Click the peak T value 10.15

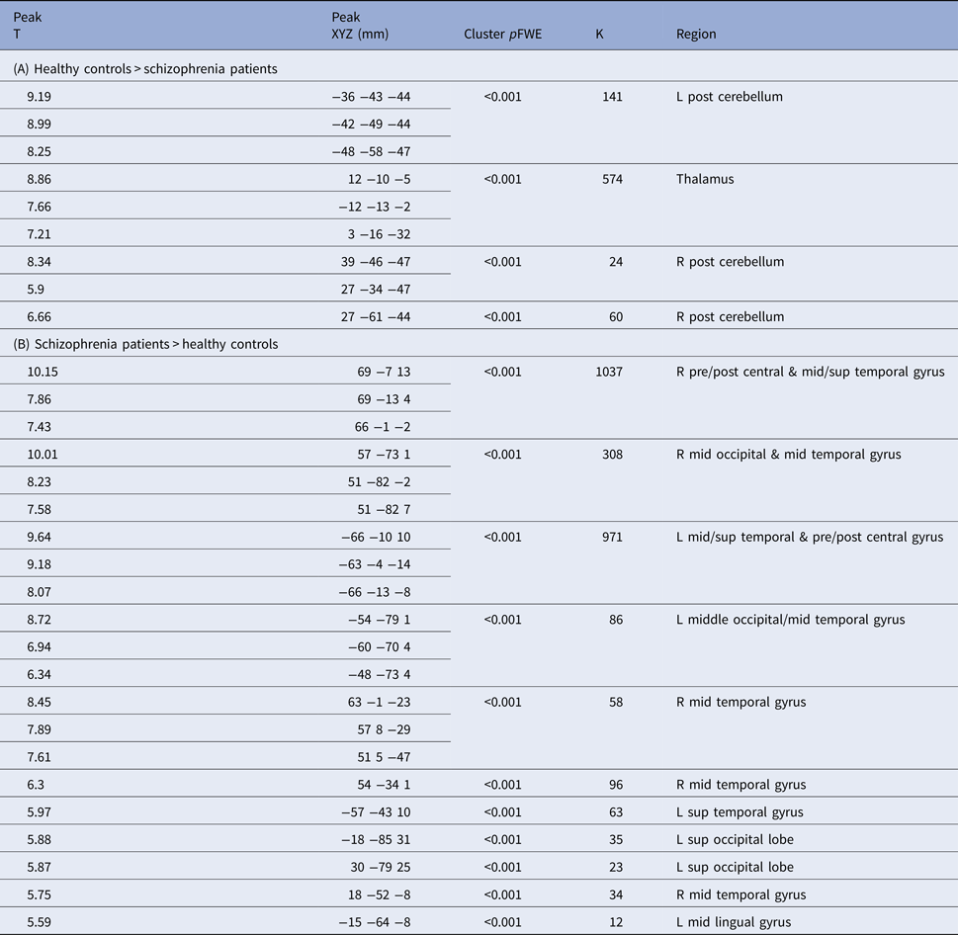45,373
